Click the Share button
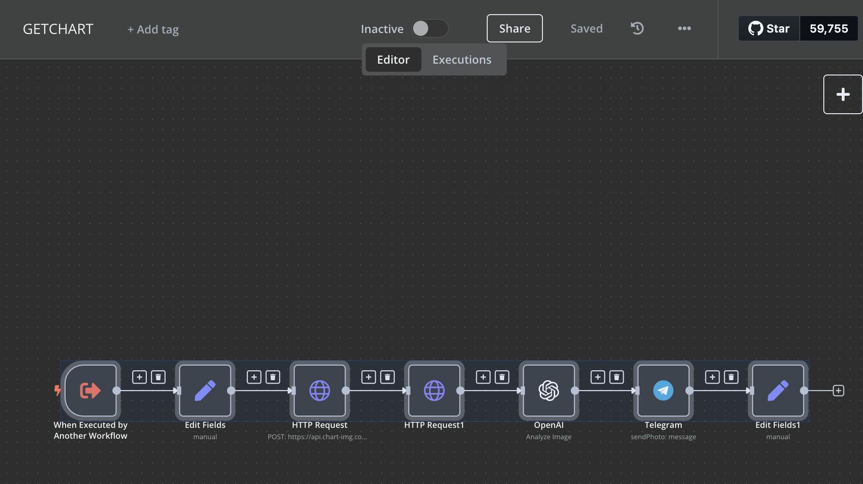The height and width of the screenshot is (484, 863). tap(515, 28)
